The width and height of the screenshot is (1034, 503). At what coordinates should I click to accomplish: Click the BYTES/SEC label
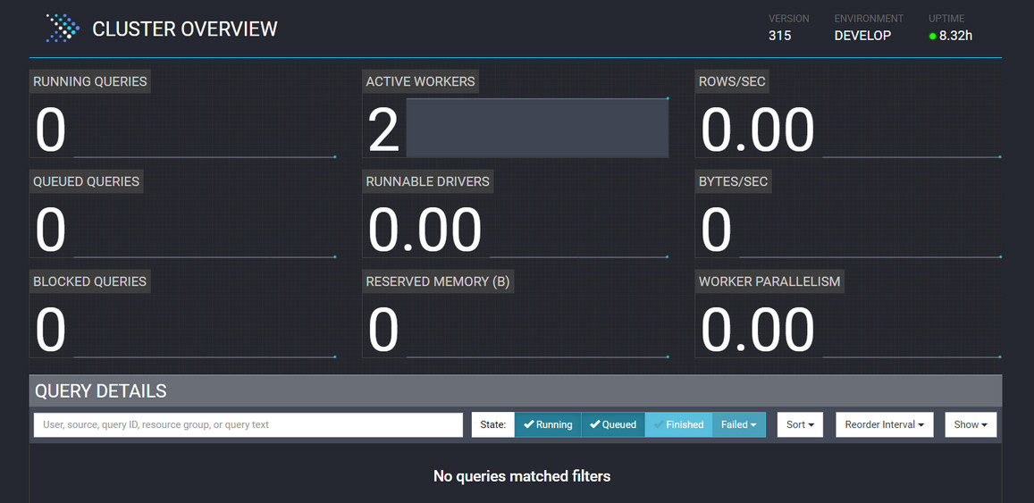[x=734, y=181]
